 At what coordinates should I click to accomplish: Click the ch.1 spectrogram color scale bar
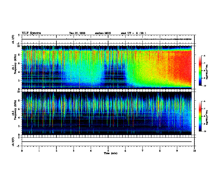pos(200,71)
